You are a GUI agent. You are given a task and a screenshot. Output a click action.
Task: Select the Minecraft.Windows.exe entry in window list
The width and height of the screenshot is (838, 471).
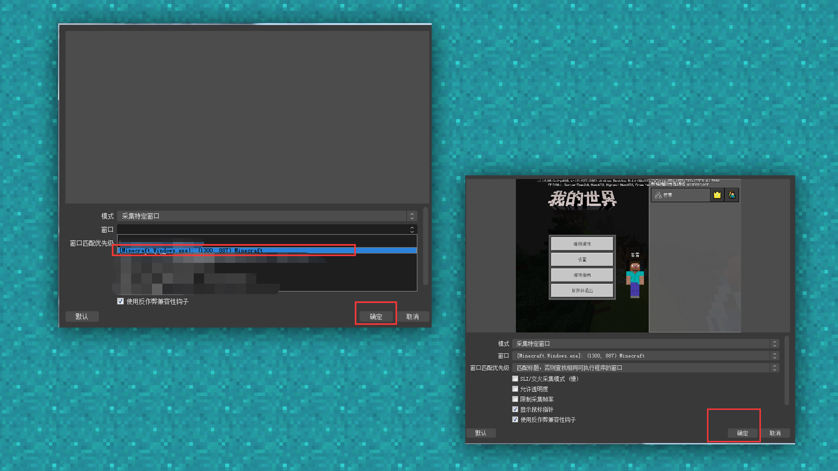click(x=268, y=250)
